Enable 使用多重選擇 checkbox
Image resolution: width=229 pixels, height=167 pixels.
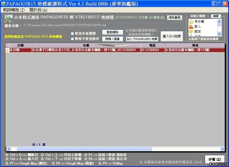click(72, 34)
